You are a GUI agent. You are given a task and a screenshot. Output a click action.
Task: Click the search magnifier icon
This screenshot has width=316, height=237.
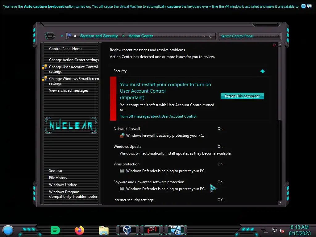click(x=278, y=36)
